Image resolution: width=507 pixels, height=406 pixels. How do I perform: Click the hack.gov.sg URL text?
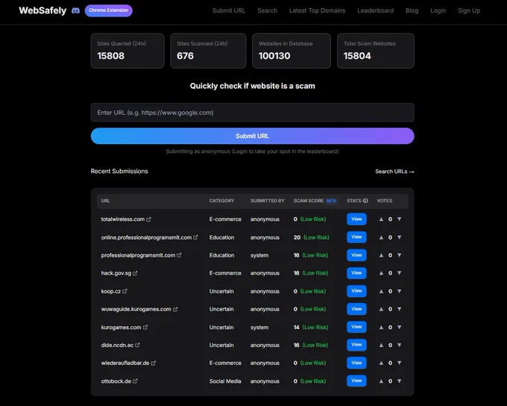(116, 273)
